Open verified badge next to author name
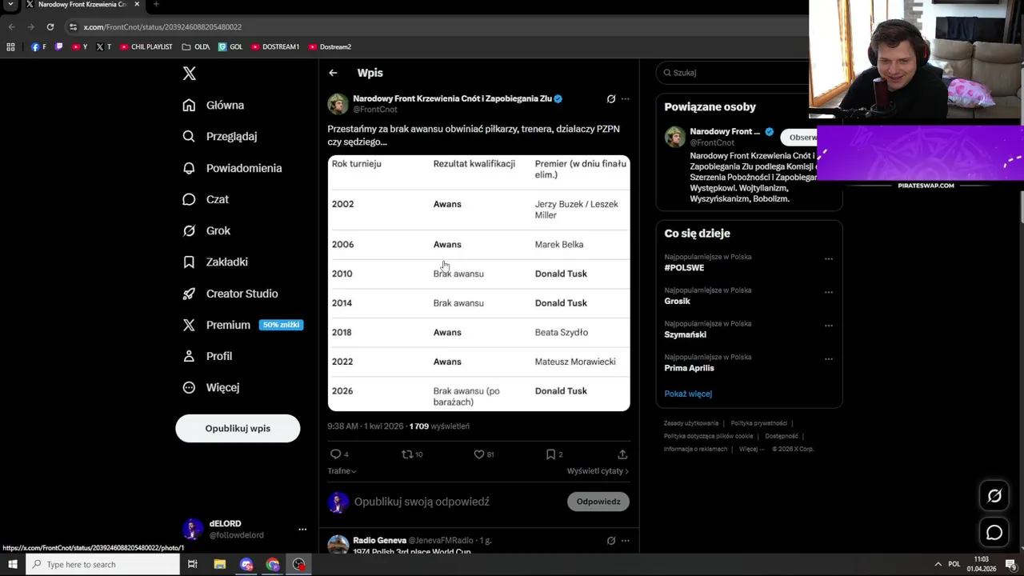 tap(558, 99)
